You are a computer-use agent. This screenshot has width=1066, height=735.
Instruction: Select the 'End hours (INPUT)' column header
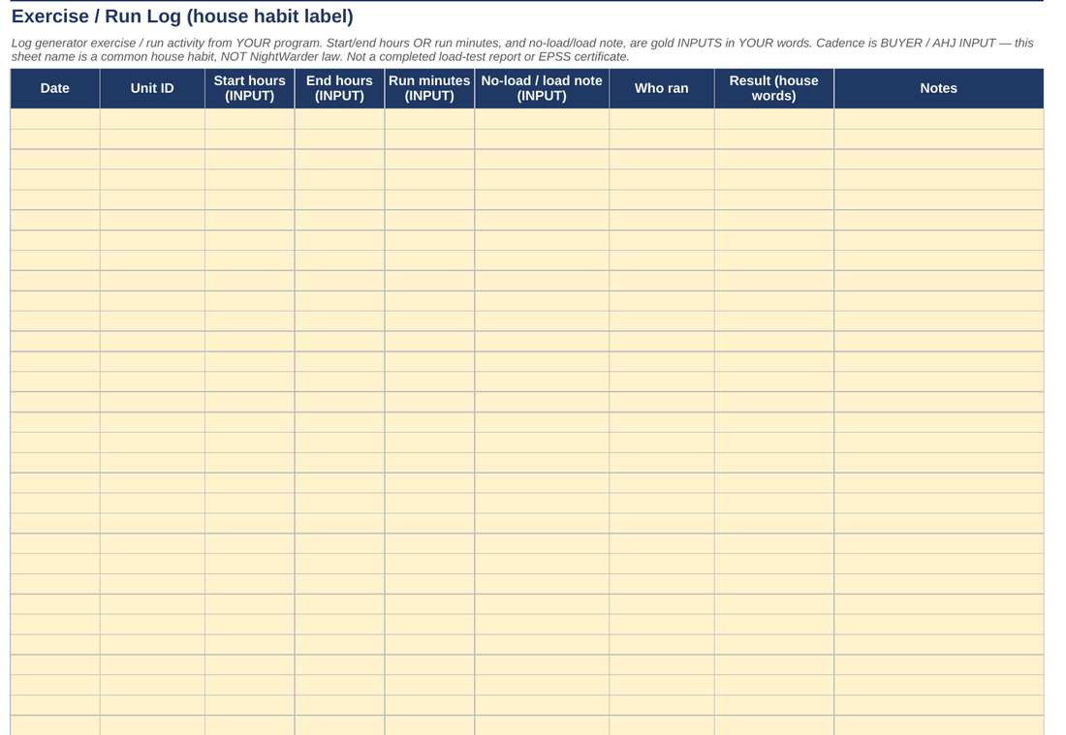tap(339, 88)
